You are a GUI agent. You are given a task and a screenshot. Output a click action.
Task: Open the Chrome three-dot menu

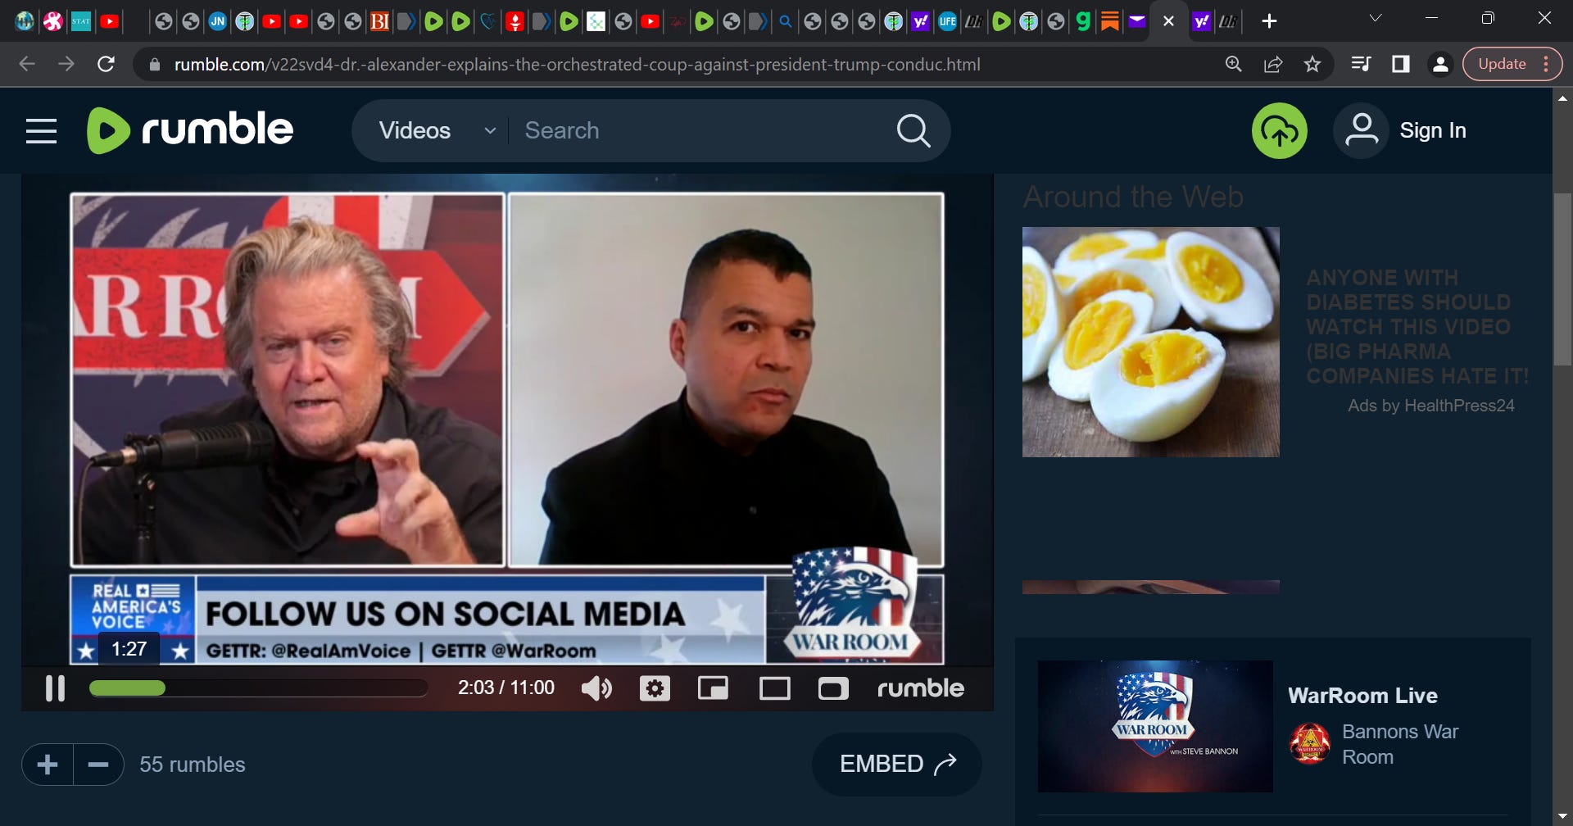coord(1546,64)
